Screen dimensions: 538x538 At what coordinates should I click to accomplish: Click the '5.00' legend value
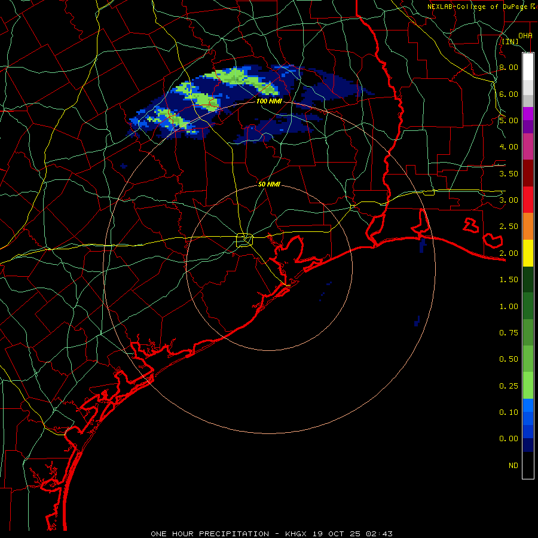[509, 120]
